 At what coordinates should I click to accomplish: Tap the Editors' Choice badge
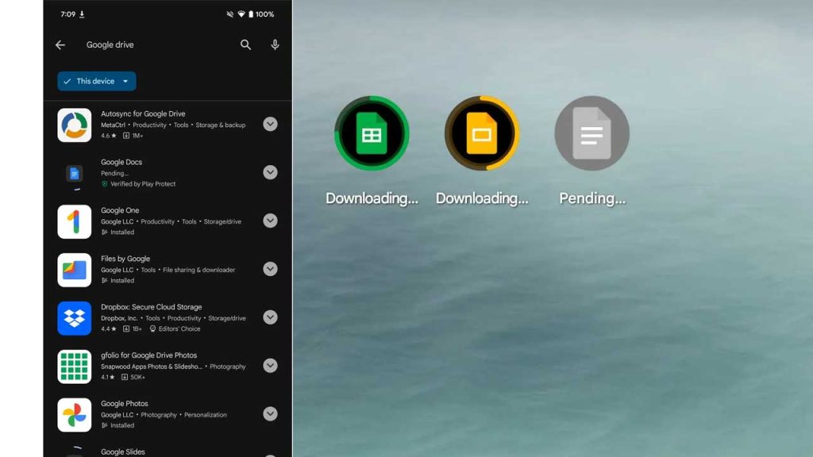(x=175, y=329)
